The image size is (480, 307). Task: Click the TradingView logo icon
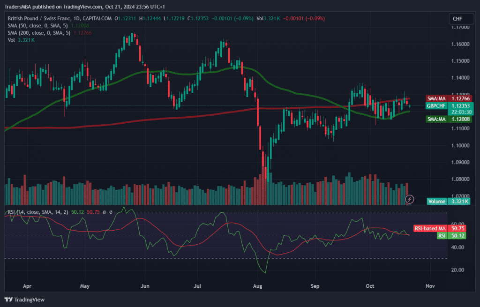coord(8,300)
